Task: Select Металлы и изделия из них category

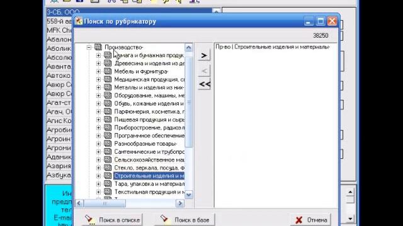Action: point(149,87)
